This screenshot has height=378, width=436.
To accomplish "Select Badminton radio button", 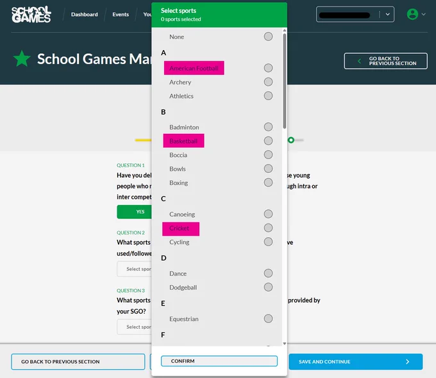I will tap(268, 127).
